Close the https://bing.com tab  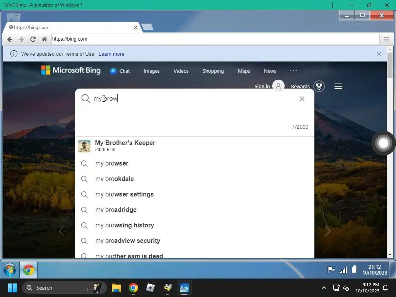pyautogui.click(x=135, y=27)
